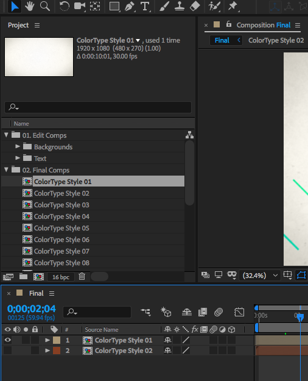Open Composition Mini-Flowchart in timeline
The image size is (308, 381).
[146, 312]
